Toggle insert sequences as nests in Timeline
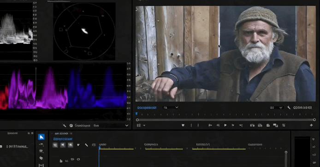 click(x=55, y=145)
